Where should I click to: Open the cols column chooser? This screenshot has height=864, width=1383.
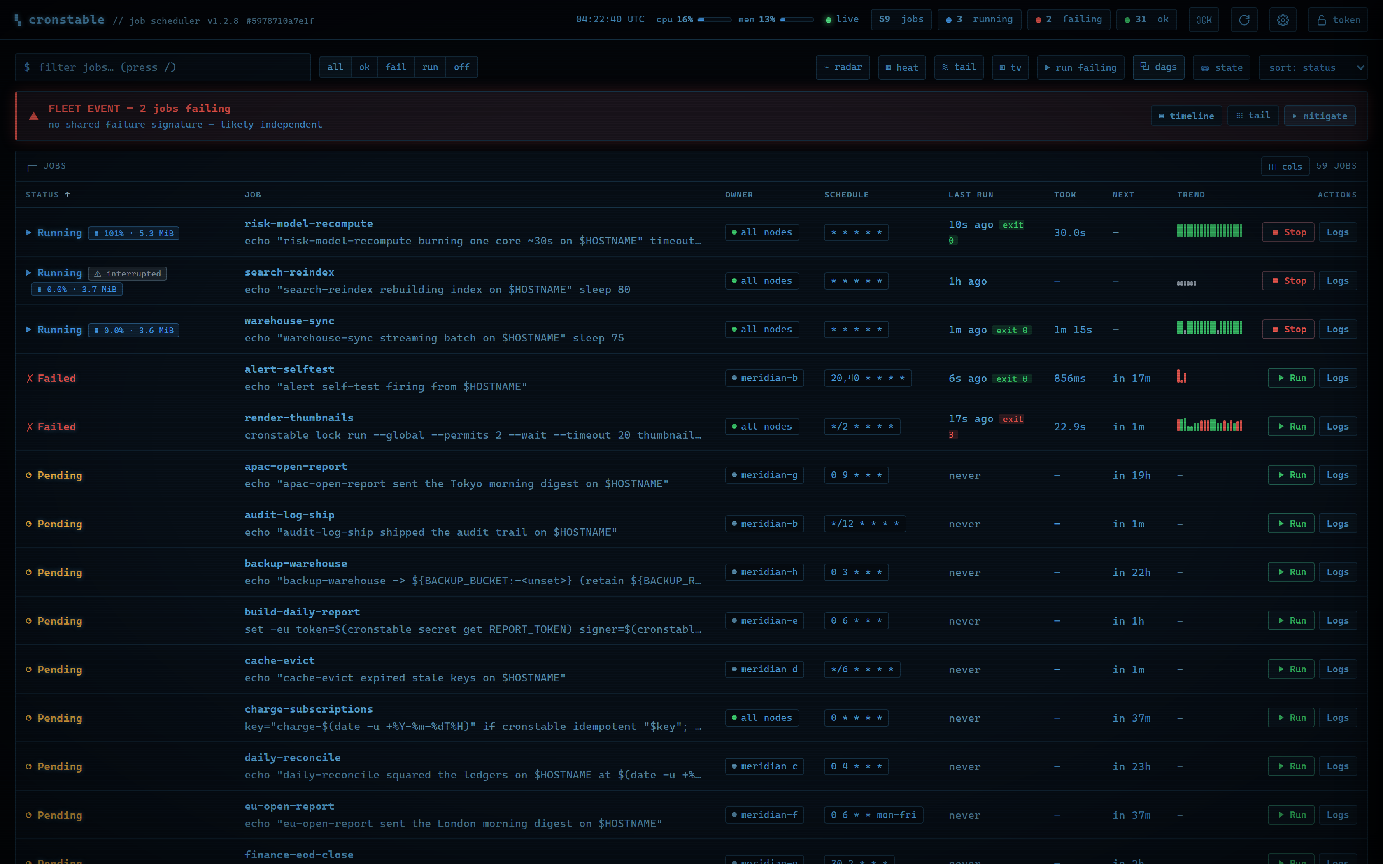tap(1285, 166)
